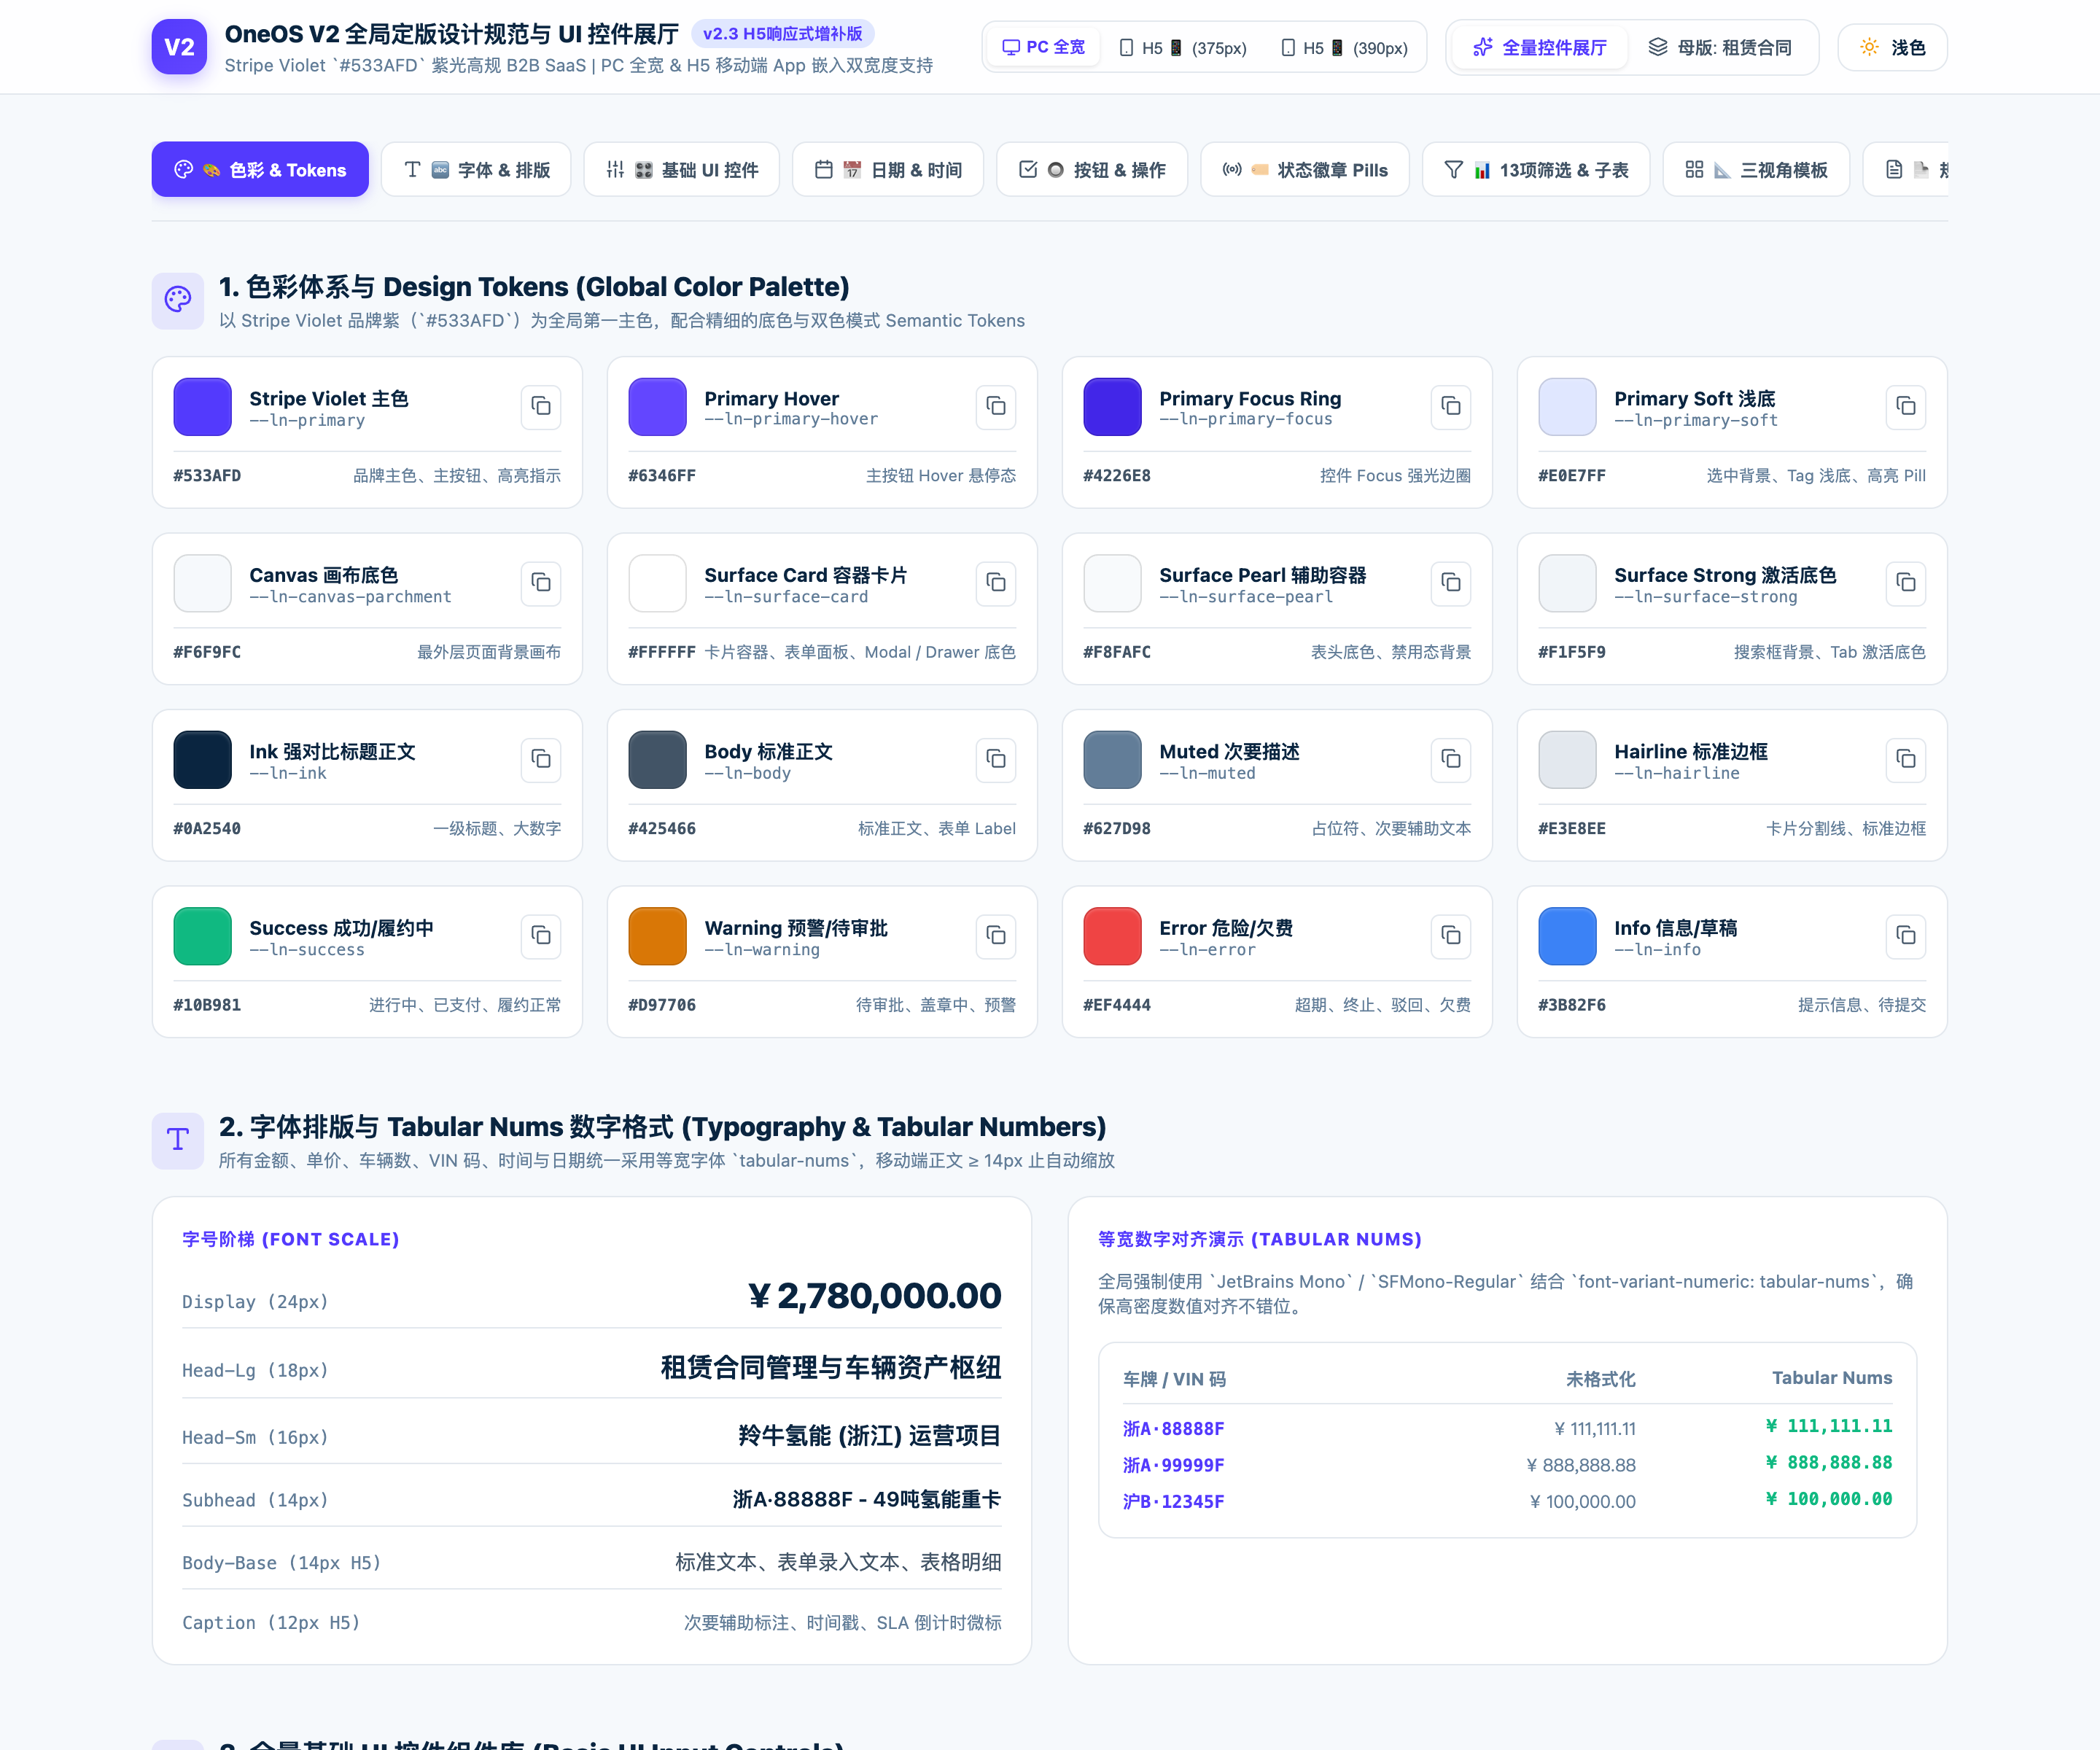Copy the Info color token
Screen dimensions: 2100x1750
pyautogui.click(x=1906, y=936)
